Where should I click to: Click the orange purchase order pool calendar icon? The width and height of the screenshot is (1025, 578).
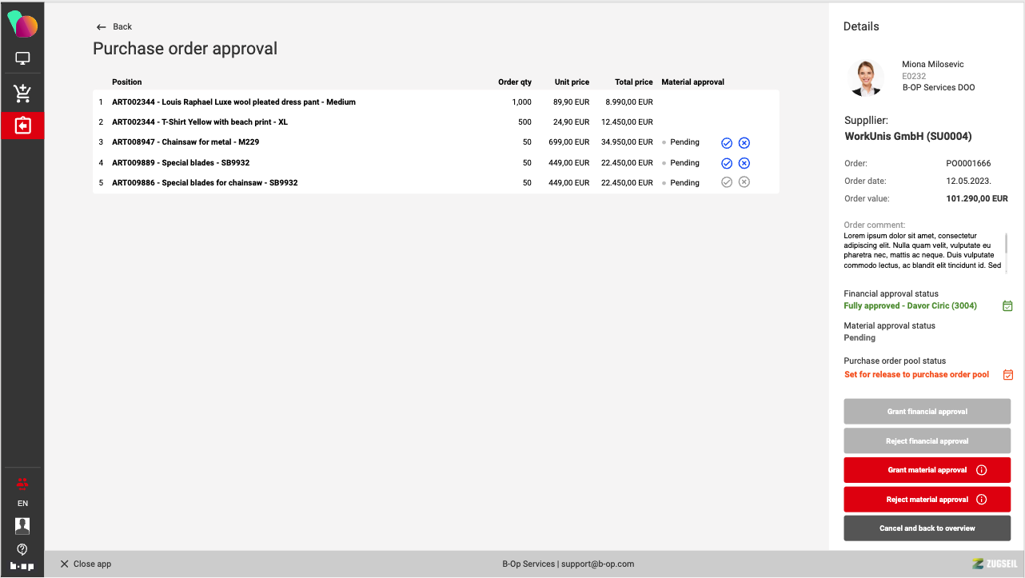tap(1007, 375)
